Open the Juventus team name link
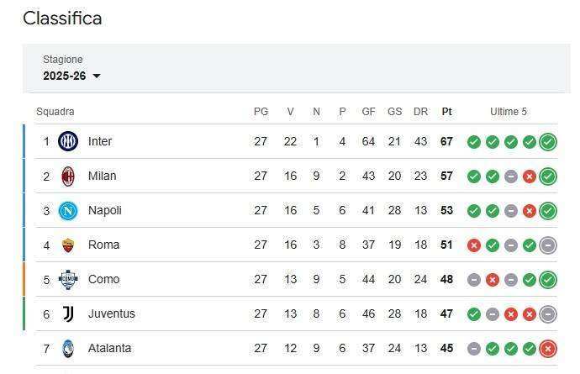The height and width of the screenshot is (374, 580). 111,313
